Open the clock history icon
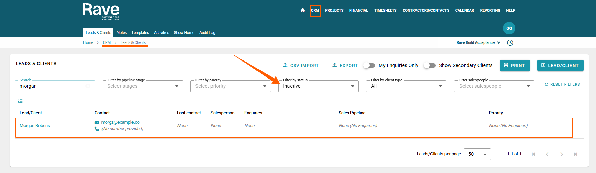 [x=510, y=43]
